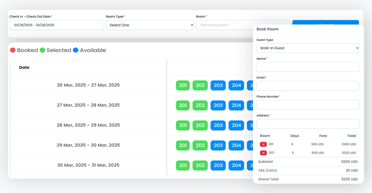The width and height of the screenshot is (372, 193).
Task: Click the green Selected legend dot
Action: tap(42, 50)
